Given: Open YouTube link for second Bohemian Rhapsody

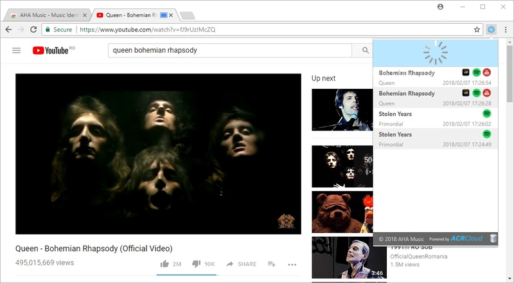Looking at the screenshot, I should 487,93.
